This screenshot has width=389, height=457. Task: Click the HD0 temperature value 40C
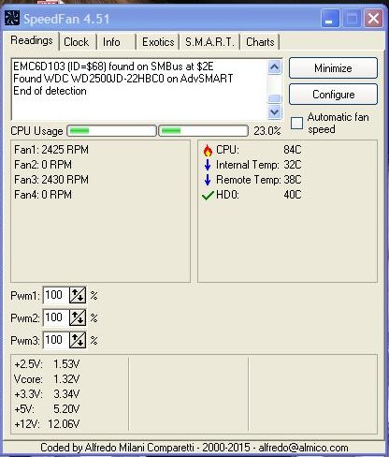coord(293,195)
